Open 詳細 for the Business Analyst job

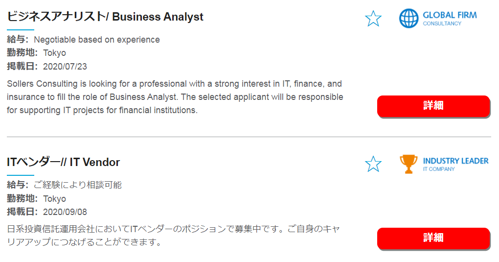[433, 106]
